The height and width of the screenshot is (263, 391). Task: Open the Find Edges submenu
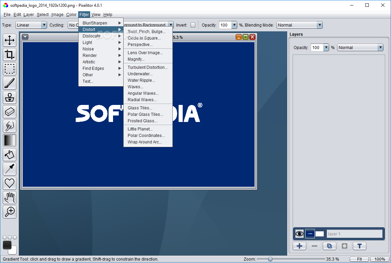(101, 68)
